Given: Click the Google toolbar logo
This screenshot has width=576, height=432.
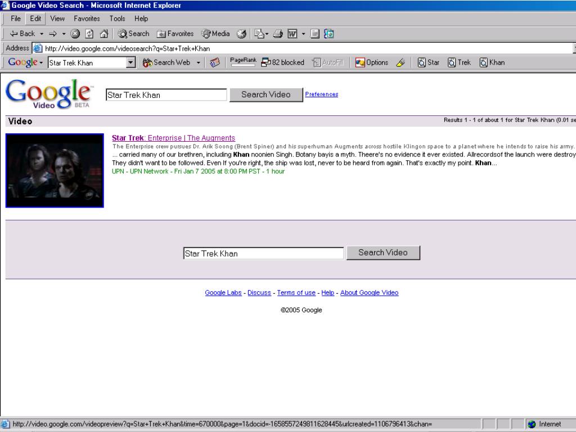Looking at the screenshot, I should coord(22,62).
